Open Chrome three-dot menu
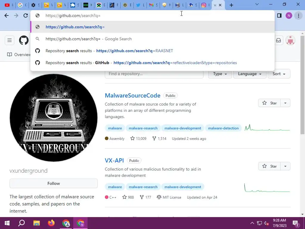The image size is (305, 229). pyautogui.click(x=298, y=16)
